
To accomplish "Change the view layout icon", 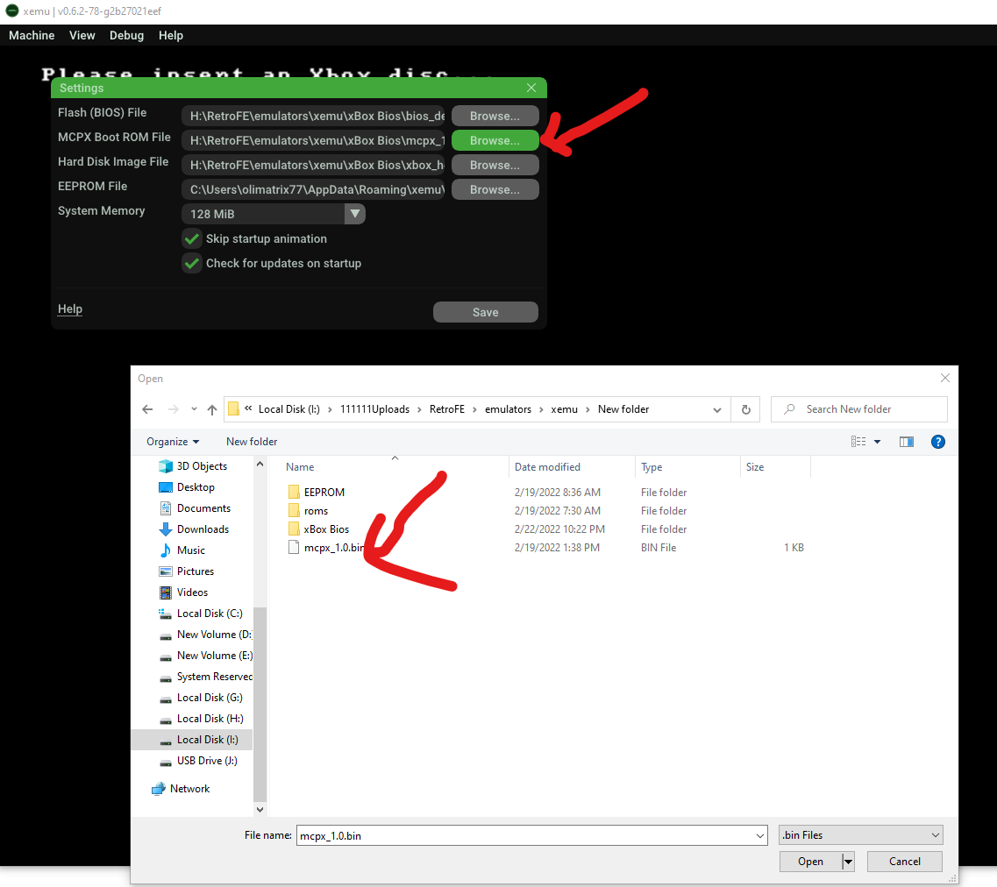I will (858, 442).
